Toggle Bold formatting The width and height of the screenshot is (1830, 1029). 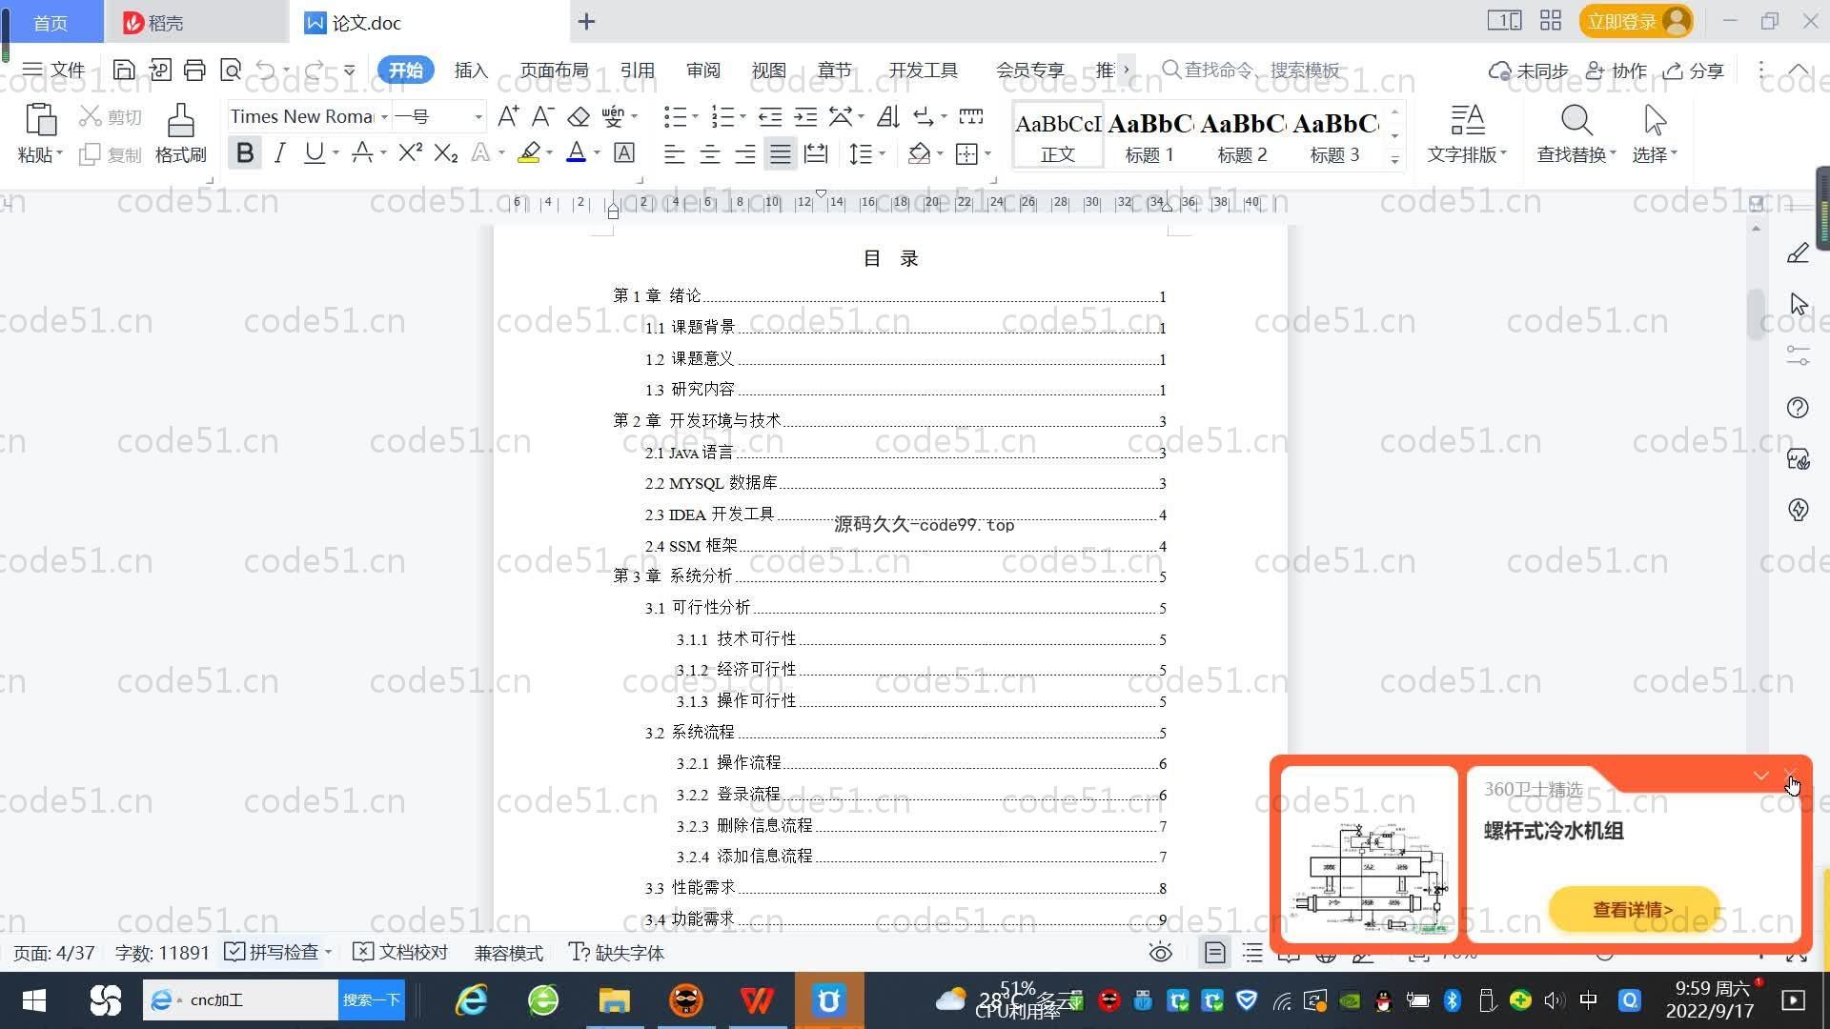point(245,152)
